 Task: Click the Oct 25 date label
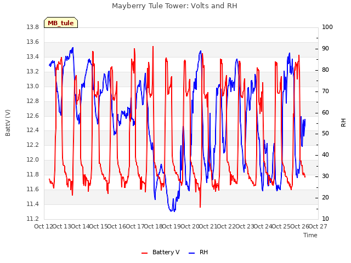coord(281,226)
